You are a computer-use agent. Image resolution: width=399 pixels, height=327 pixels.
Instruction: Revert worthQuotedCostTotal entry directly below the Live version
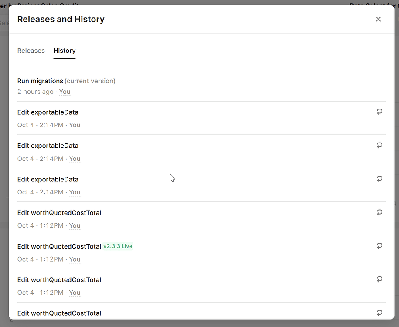pyautogui.click(x=379, y=279)
